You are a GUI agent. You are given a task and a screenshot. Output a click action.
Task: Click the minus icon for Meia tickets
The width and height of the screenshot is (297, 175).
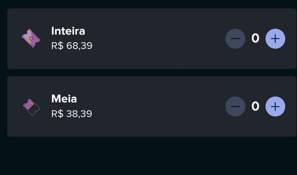(x=235, y=107)
